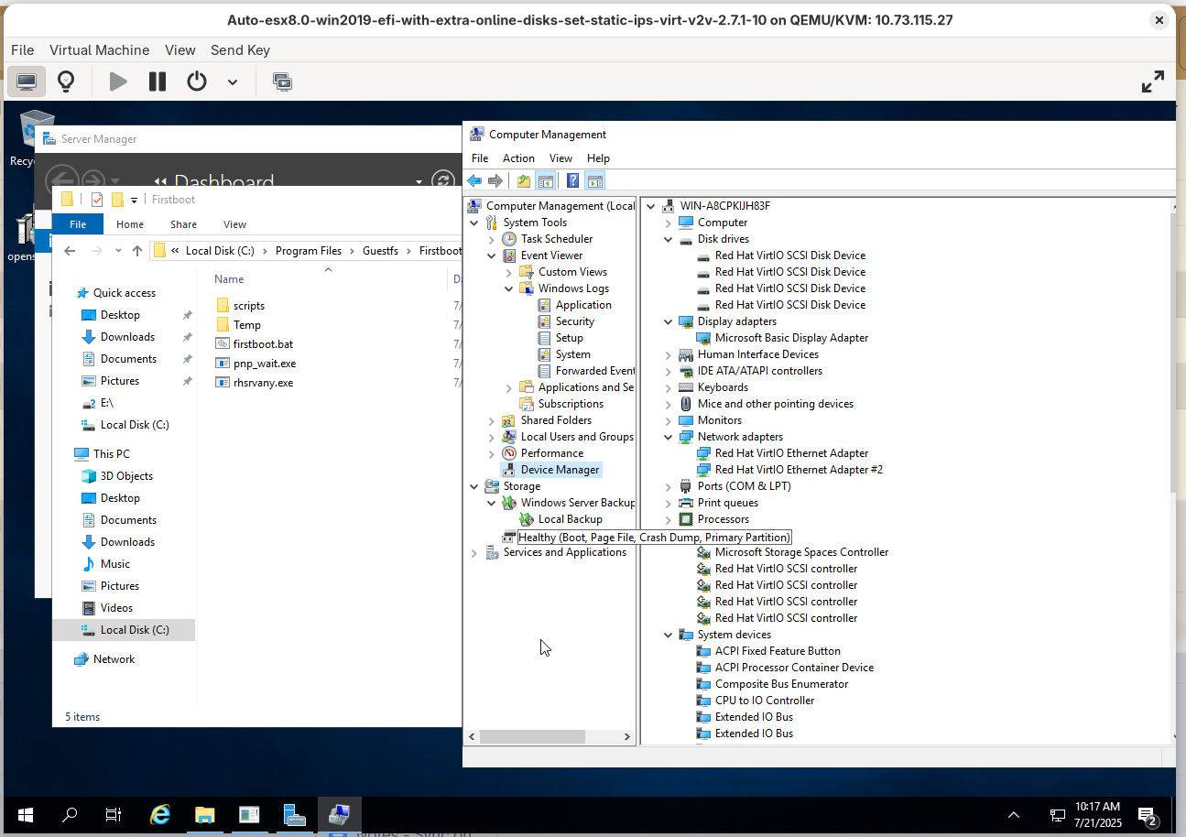This screenshot has width=1186, height=837.
Task: Power on the virtual machine (play)
Action: [x=118, y=82]
